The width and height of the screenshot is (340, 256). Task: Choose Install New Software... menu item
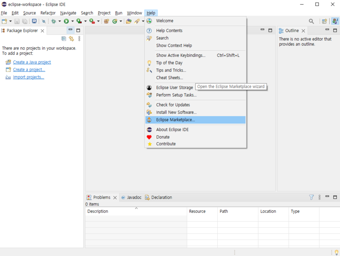(x=195, y=112)
